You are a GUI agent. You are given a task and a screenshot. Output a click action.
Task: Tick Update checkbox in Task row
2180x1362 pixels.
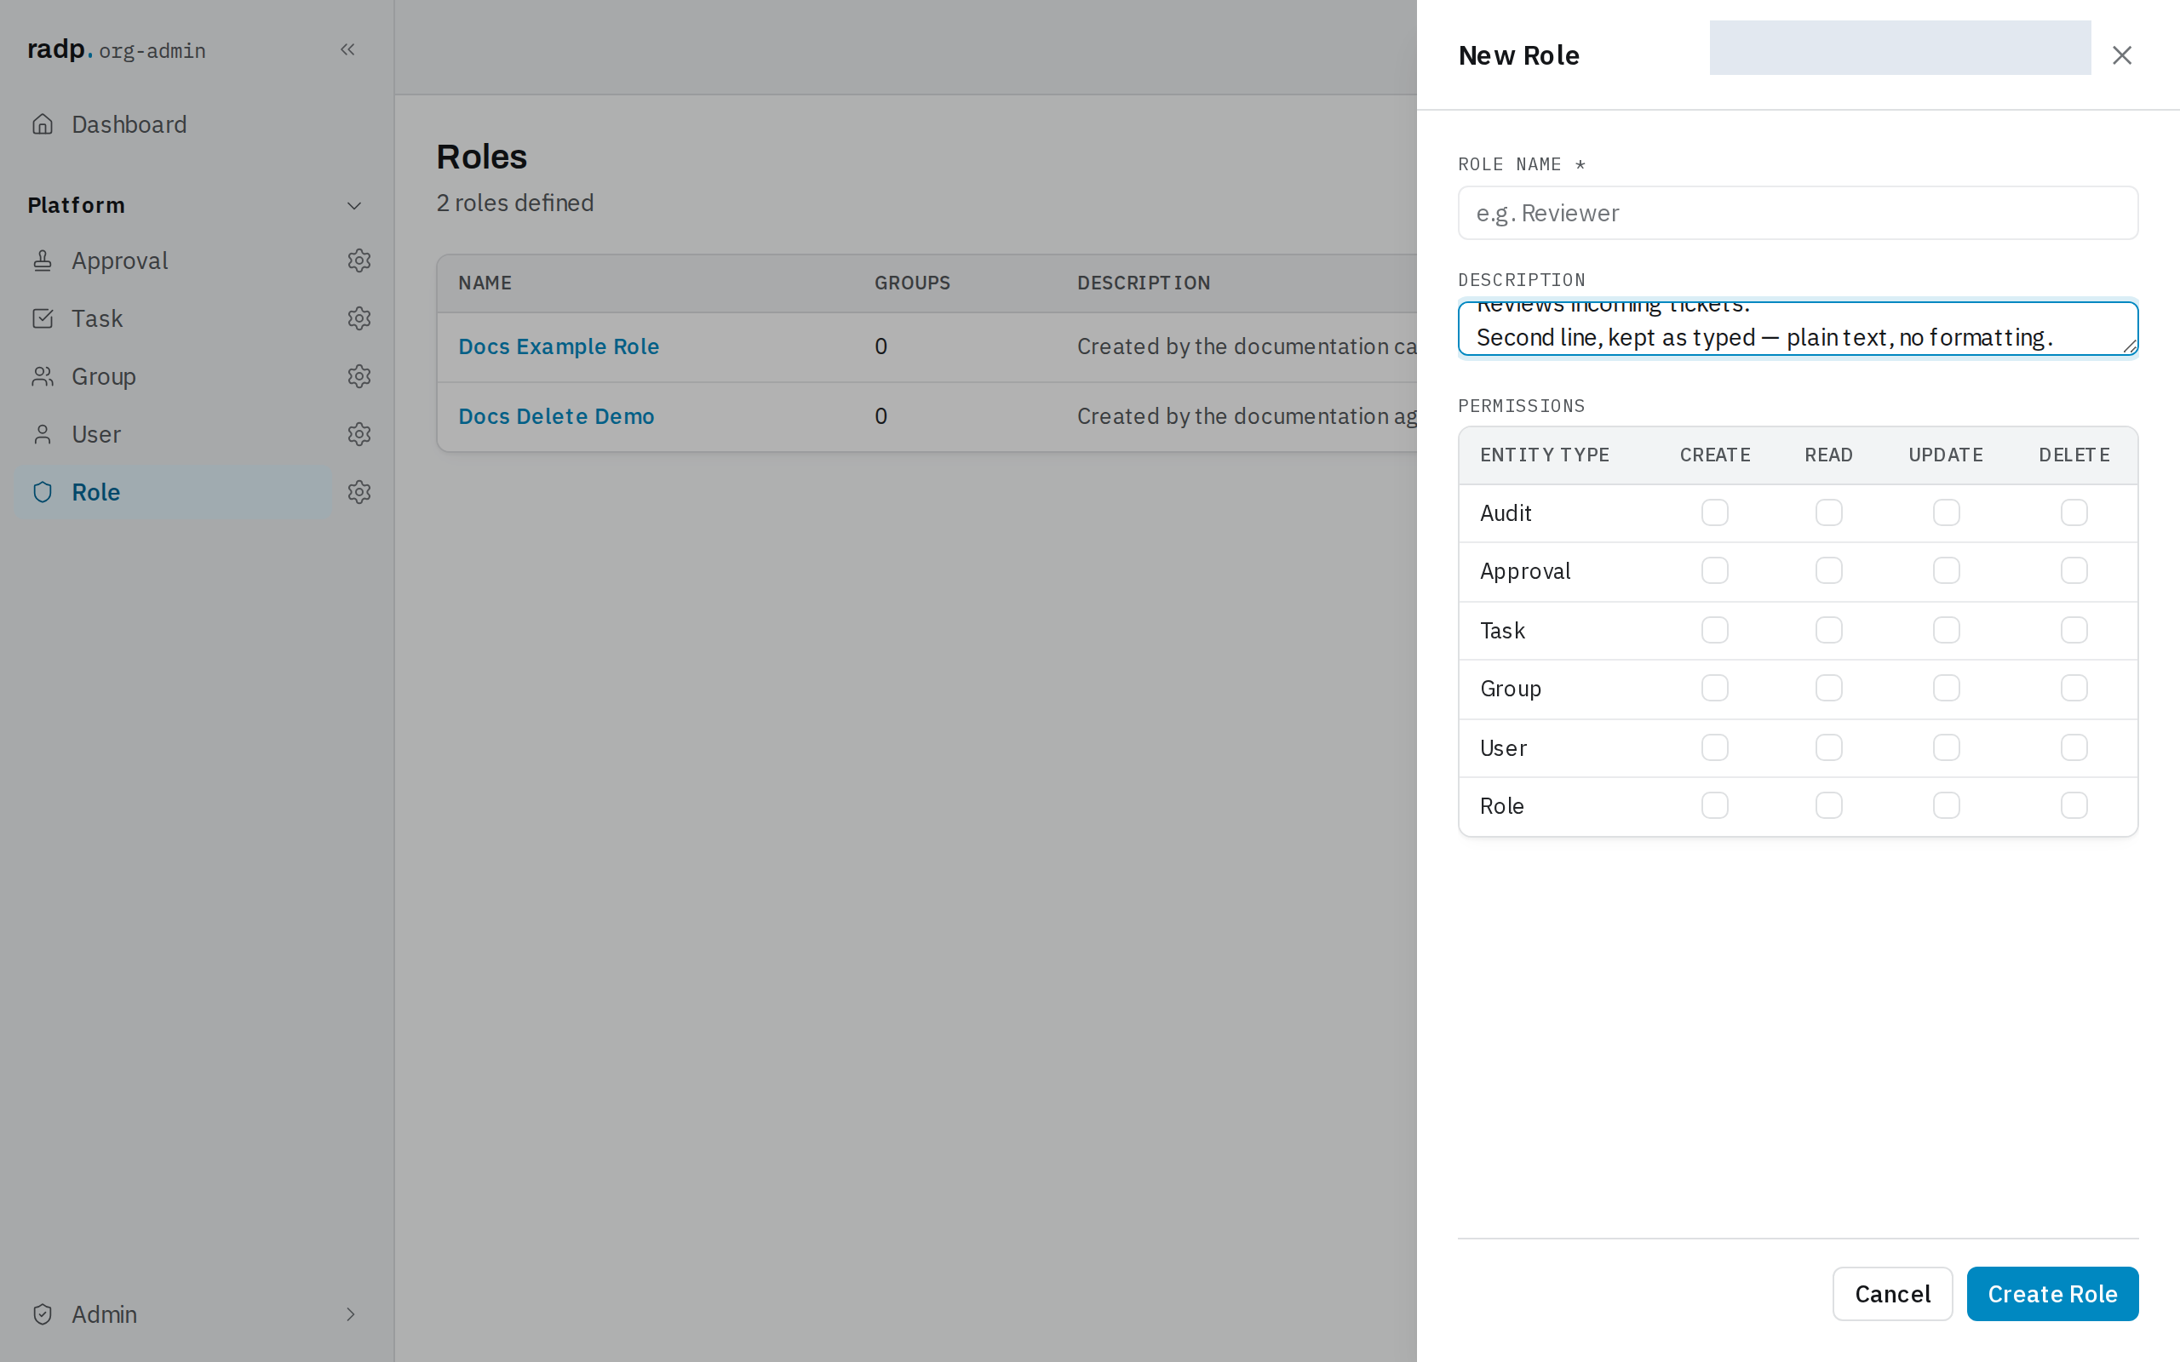[x=1946, y=630]
